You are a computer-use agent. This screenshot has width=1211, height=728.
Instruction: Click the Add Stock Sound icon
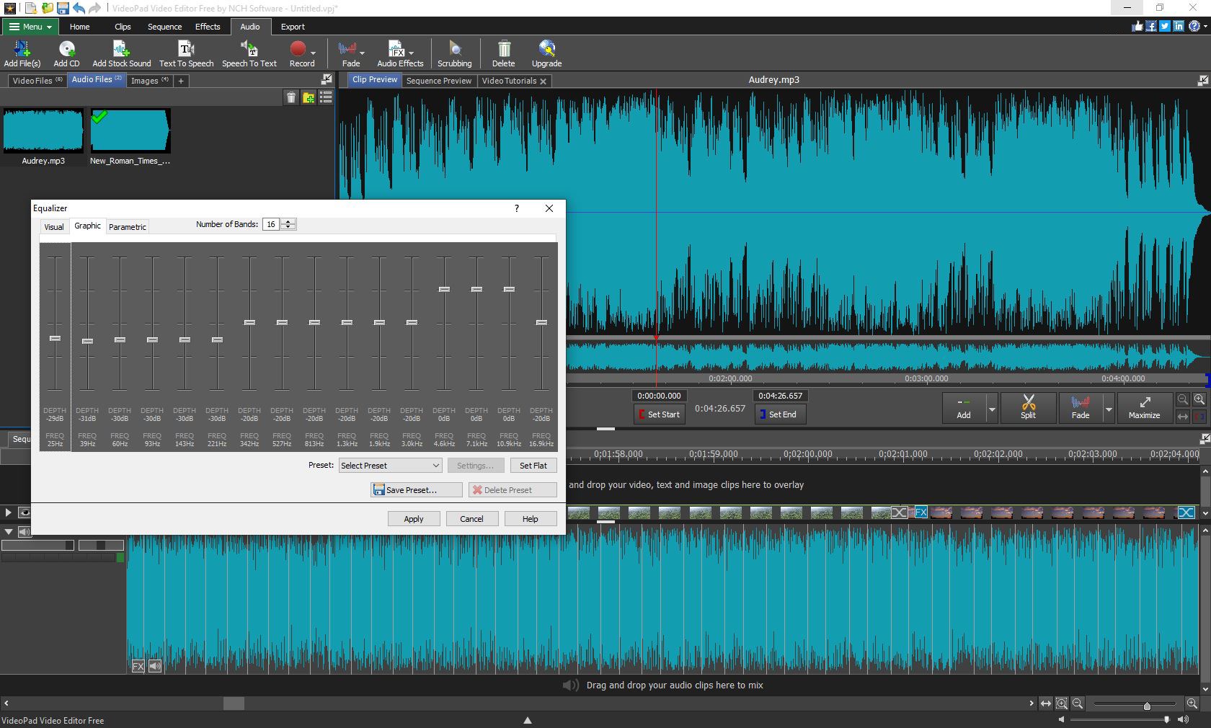[120, 52]
